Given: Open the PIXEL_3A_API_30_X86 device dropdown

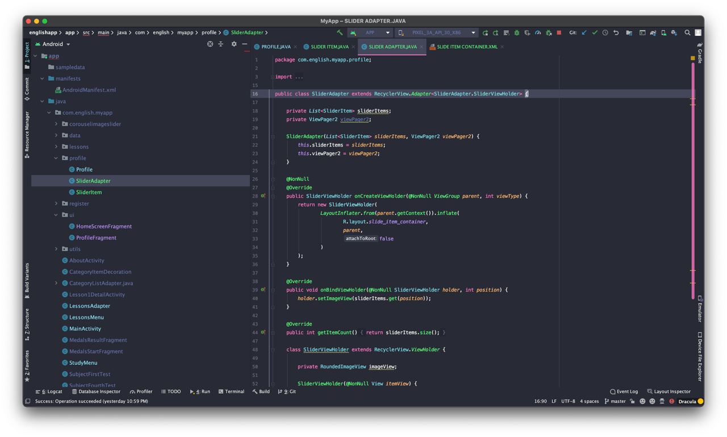Looking at the screenshot, I should tap(437, 33).
